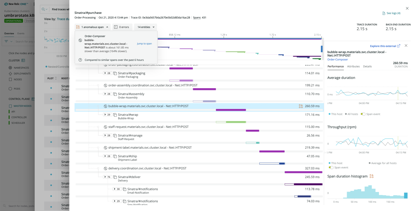The image size is (416, 211).
Task: Select the bubble-wrap.materials.svc.cluster.local span row
Action: pyautogui.click(x=199, y=107)
